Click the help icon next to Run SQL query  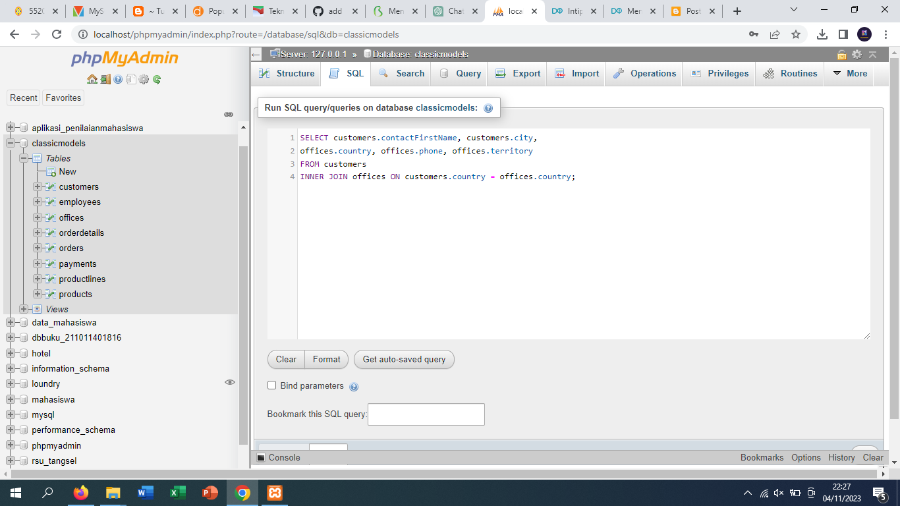pyautogui.click(x=488, y=108)
